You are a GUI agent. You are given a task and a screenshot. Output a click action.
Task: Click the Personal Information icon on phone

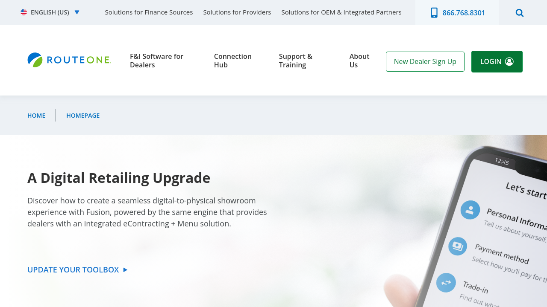tap(470, 210)
